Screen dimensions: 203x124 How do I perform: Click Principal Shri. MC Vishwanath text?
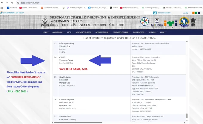[145, 77]
